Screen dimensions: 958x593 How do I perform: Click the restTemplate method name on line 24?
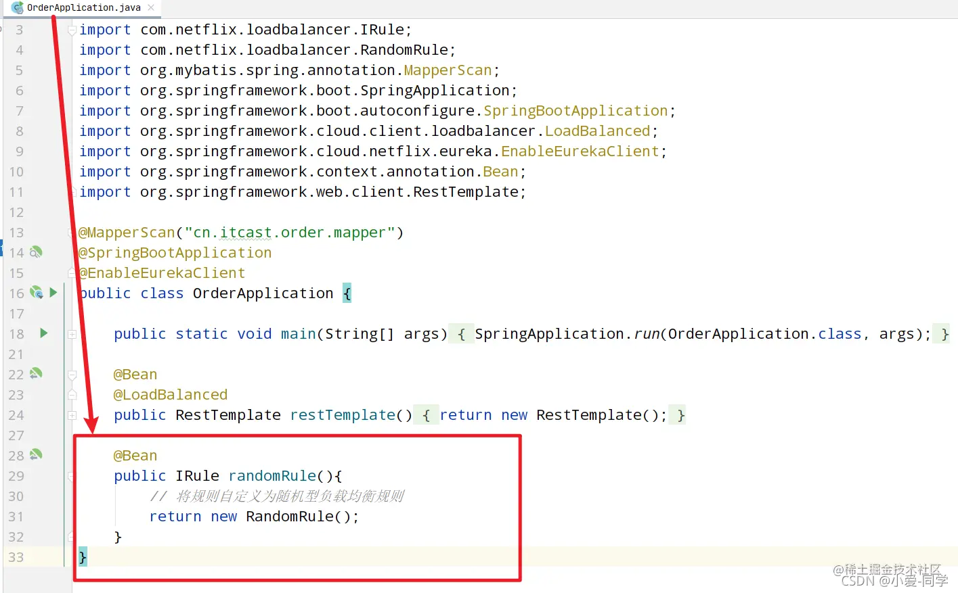(343, 415)
